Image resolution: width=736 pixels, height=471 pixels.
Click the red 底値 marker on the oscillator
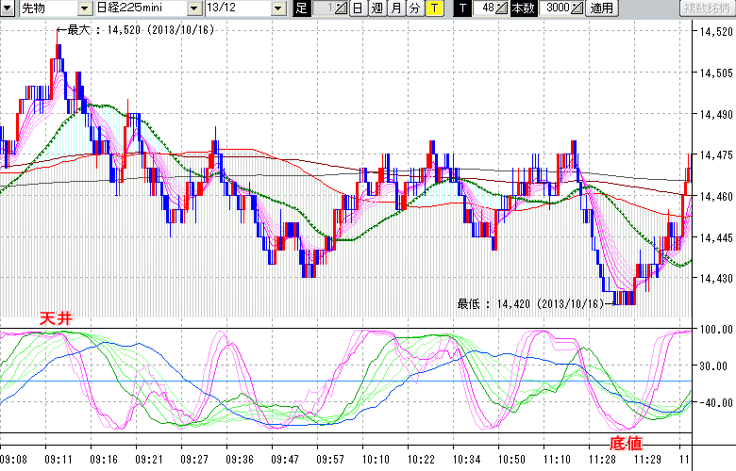(624, 442)
